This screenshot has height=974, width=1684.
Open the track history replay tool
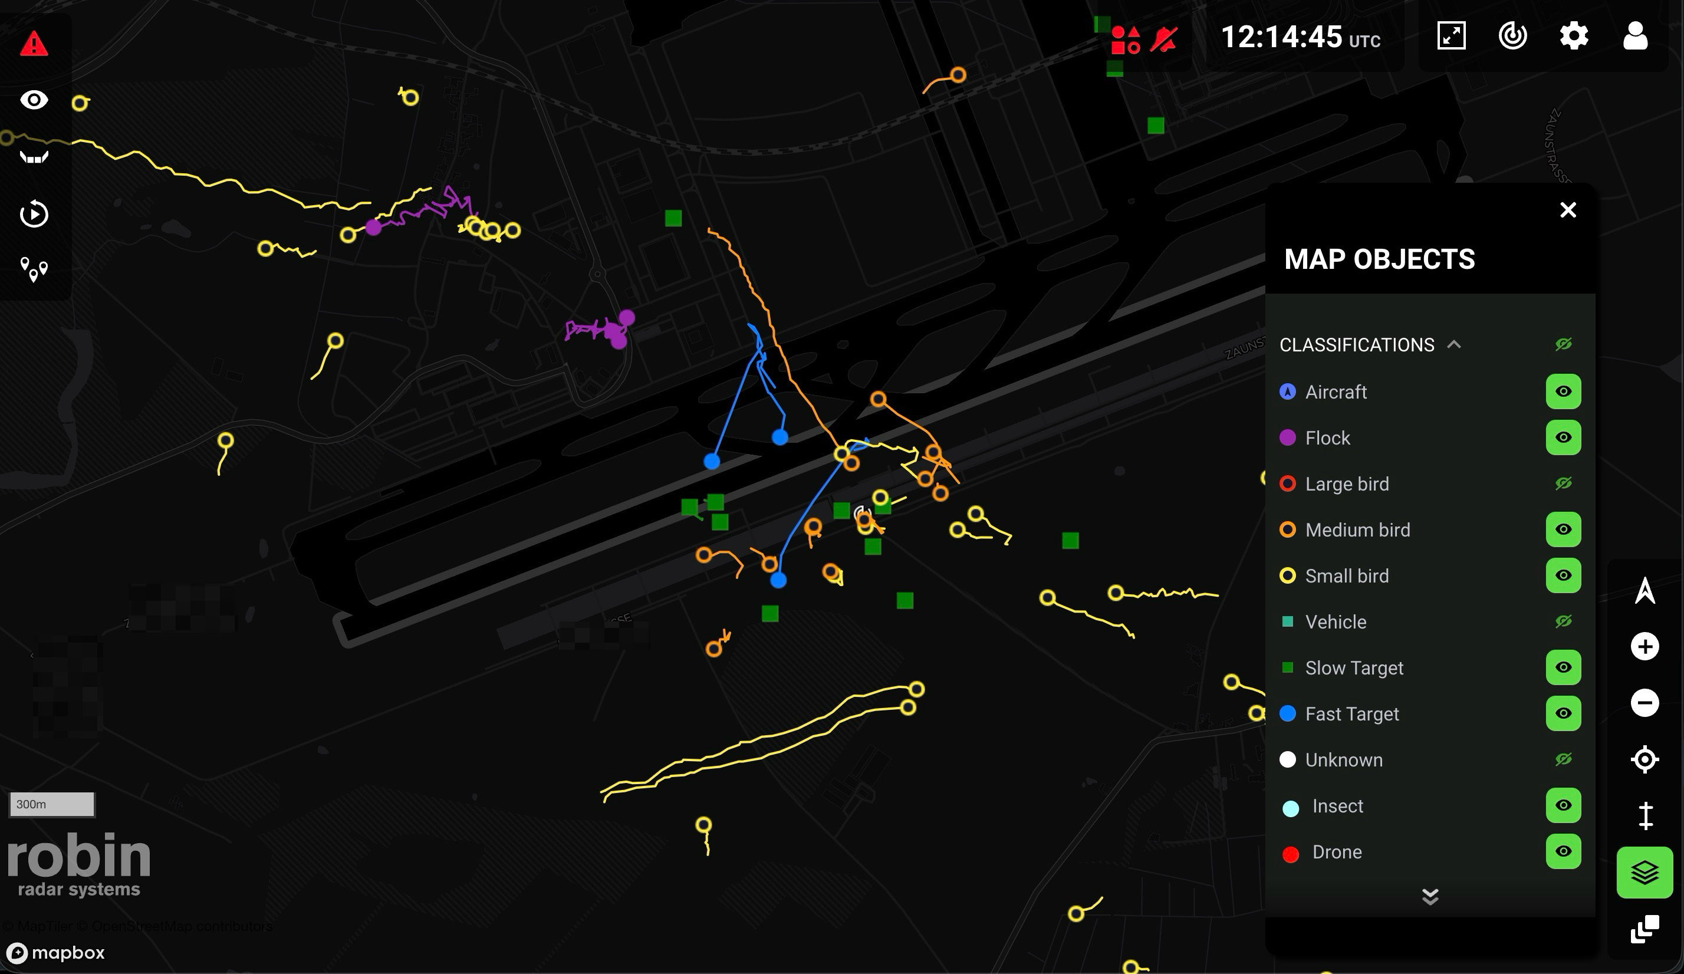coord(34,214)
